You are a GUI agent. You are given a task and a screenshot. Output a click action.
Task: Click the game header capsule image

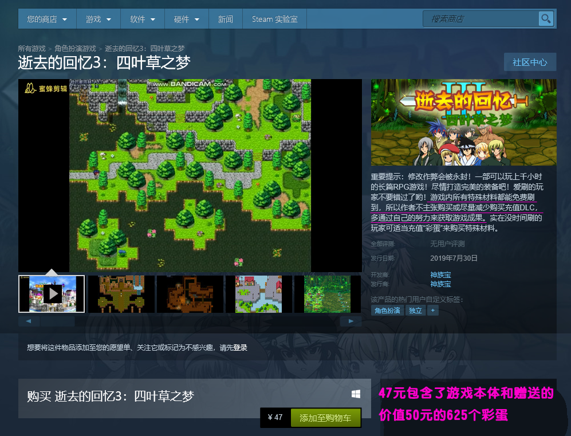click(x=463, y=123)
